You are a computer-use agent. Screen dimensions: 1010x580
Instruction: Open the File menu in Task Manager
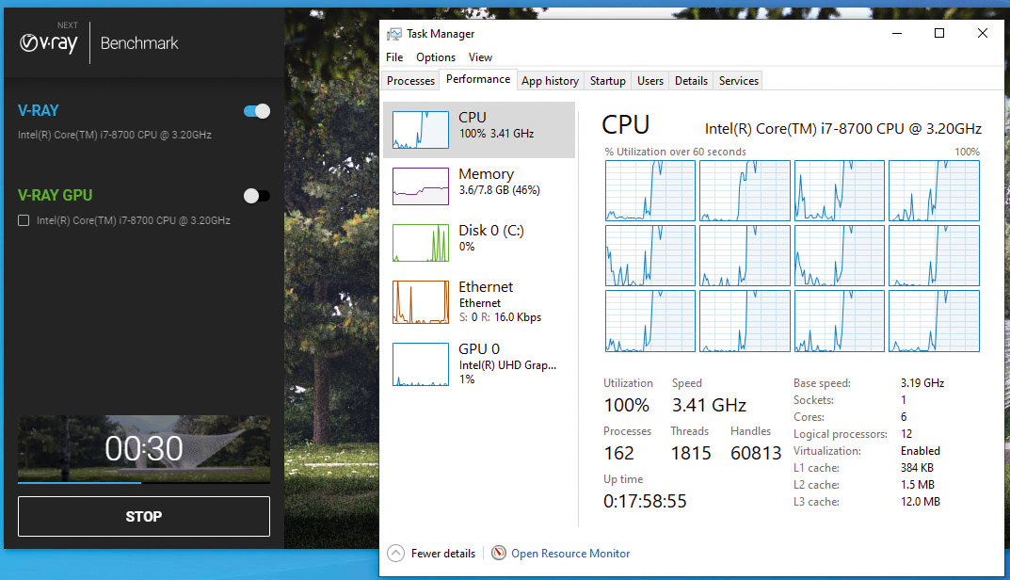[394, 57]
